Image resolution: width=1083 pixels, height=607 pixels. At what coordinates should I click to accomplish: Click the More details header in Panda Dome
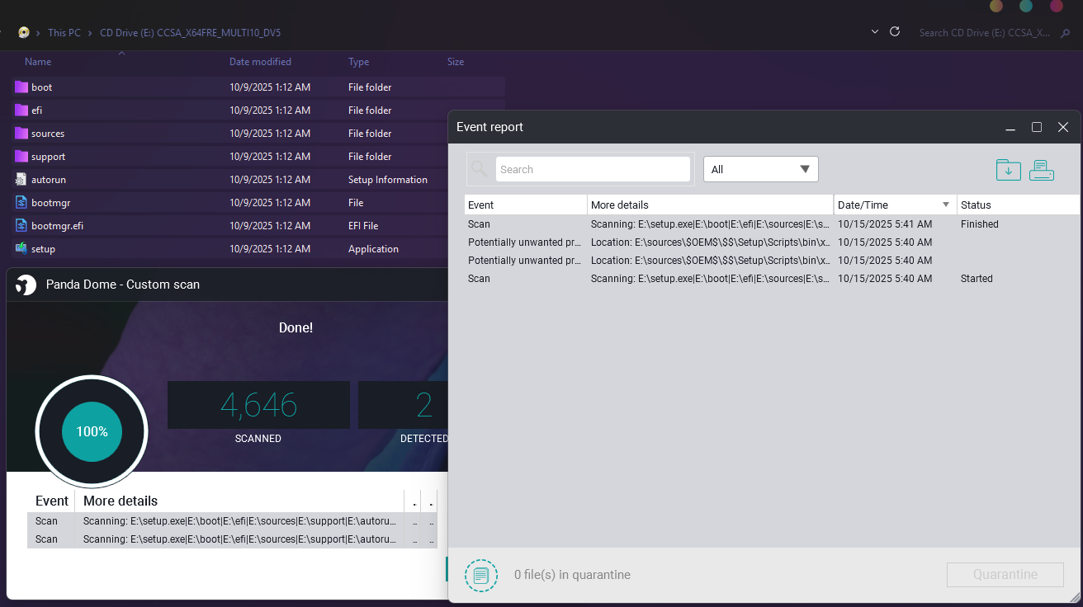(121, 501)
